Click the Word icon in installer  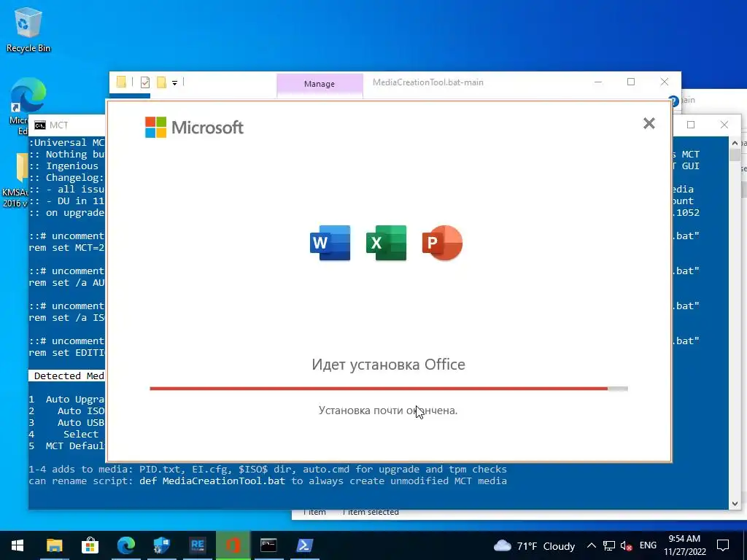(330, 243)
